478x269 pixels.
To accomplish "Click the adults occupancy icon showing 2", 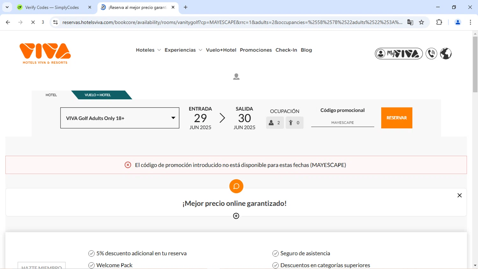I will tap(275, 123).
